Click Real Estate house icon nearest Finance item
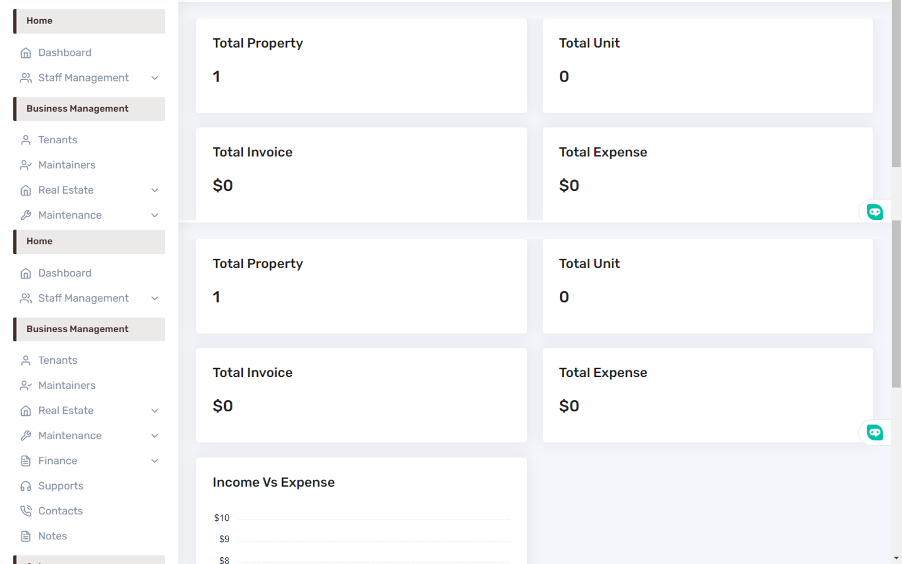 tap(26, 411)
